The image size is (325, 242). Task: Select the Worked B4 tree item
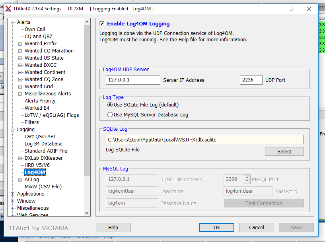click(x=37, y=108)
